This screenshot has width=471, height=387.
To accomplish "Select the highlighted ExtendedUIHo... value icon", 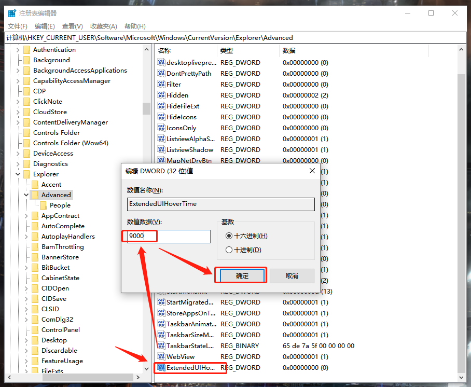I will point(161,367).
